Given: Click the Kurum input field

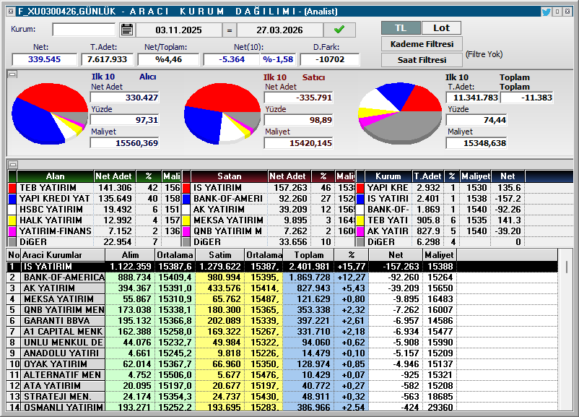Looking at the screenshot, I should [x=83, y=30].
